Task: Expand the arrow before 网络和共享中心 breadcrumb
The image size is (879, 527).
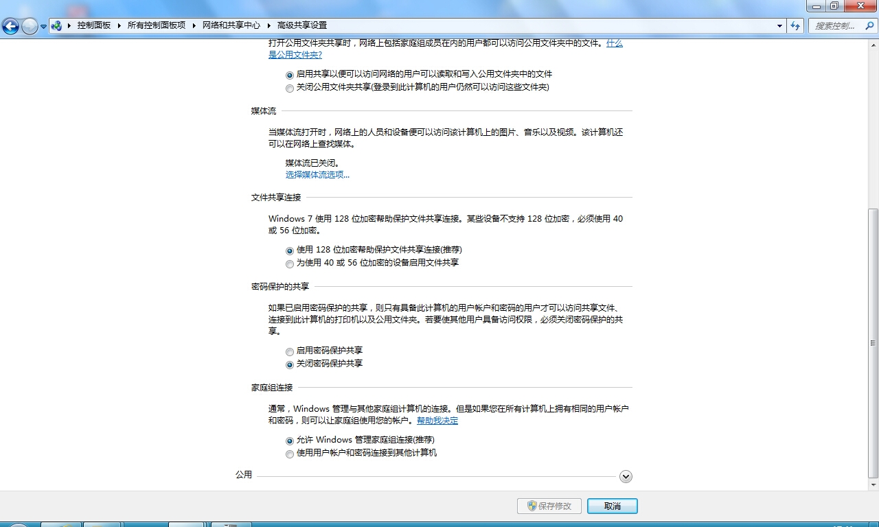Action: tap(194, 25)
